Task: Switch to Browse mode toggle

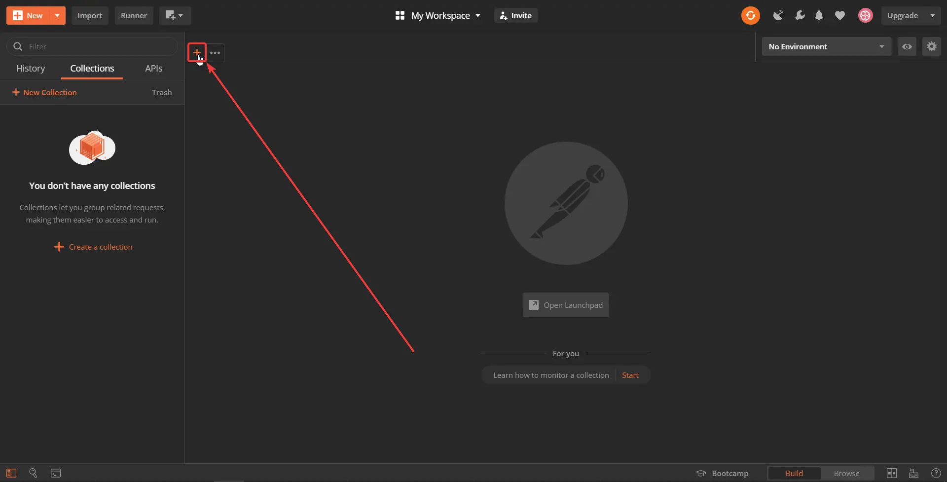Action: (x=846, y=473)
